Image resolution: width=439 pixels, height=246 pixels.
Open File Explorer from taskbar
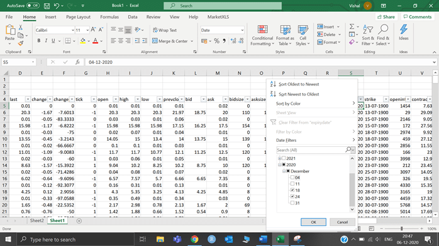[x=160, y=239]
